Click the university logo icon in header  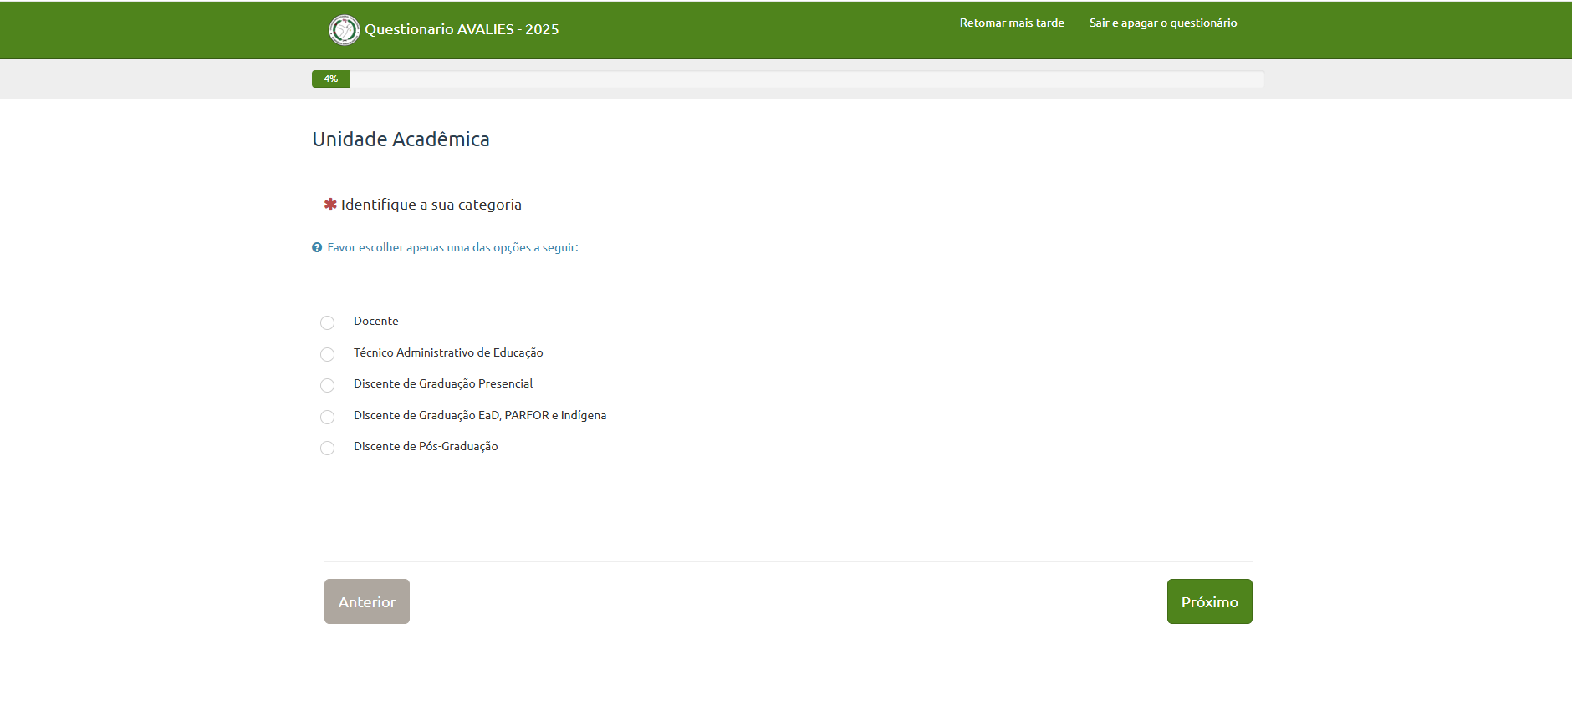344,30
